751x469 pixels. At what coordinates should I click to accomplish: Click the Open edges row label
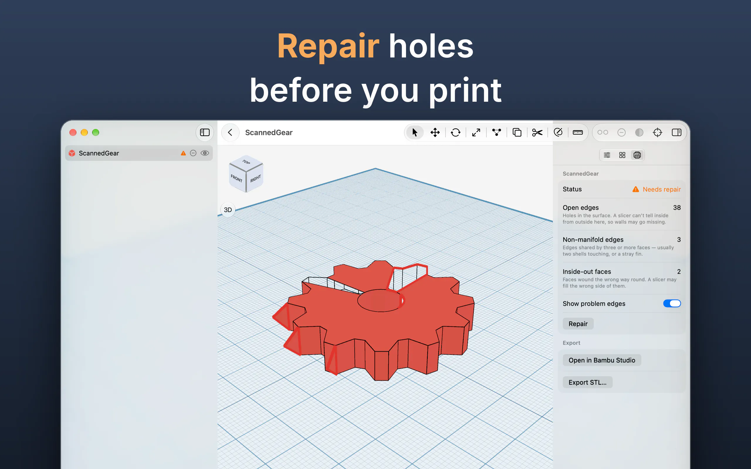pyautogui.click(x=581, y=208)
